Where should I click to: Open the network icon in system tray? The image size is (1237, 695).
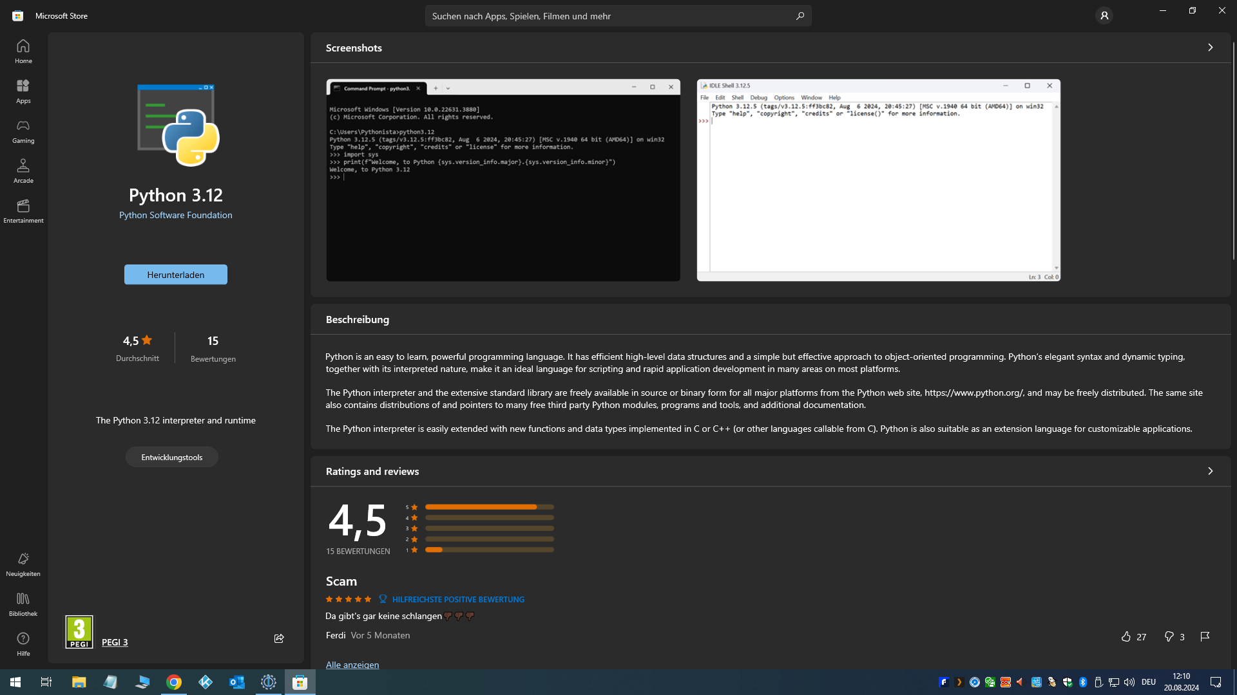[x=1113, y=682]
